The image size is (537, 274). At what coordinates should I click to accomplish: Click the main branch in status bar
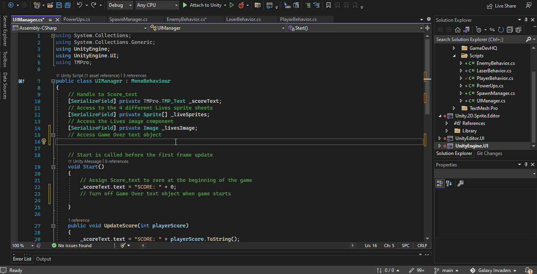(x=447, y=270)
